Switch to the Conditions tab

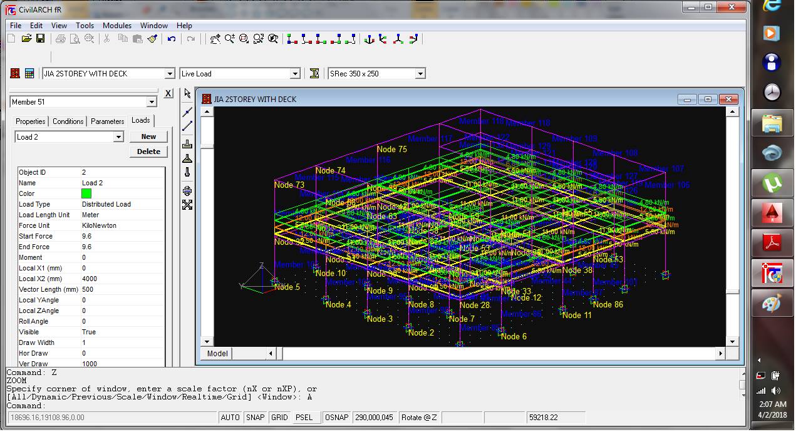[x=68, y=121]
